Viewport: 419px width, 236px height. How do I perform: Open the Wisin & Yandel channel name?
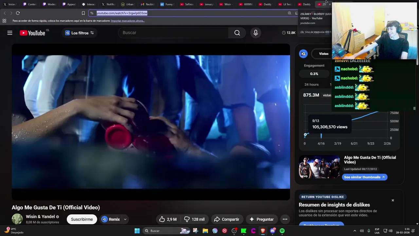pyautogui.click(x=40, y=217)
